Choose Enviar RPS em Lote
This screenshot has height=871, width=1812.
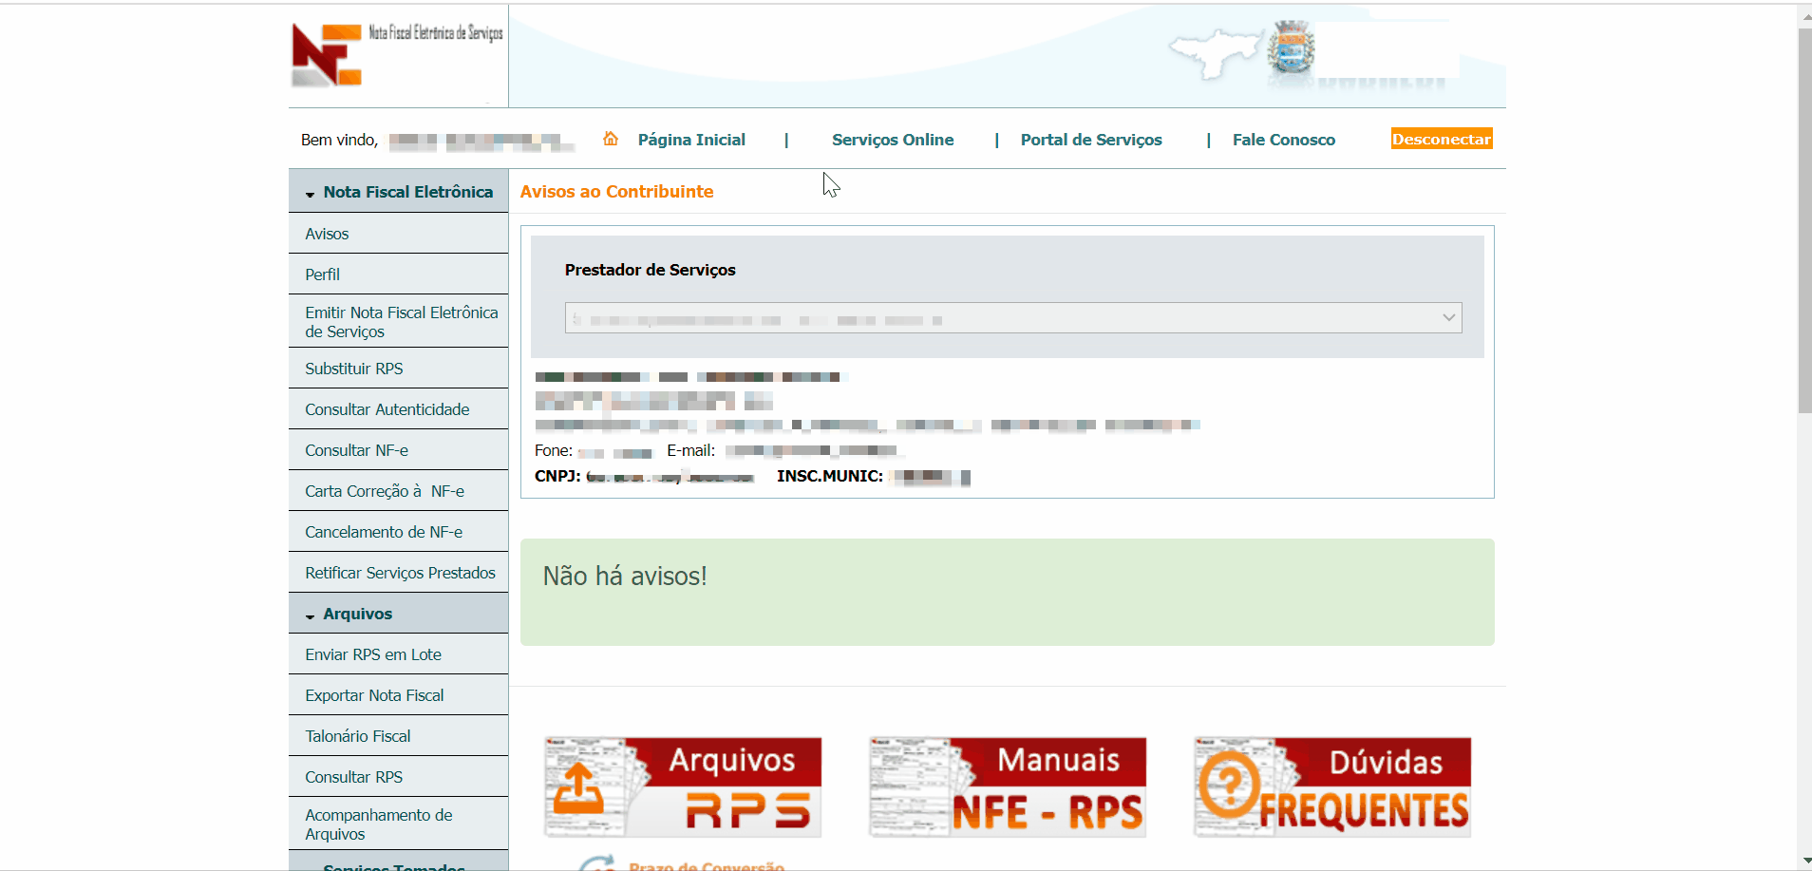click(372, 654)
